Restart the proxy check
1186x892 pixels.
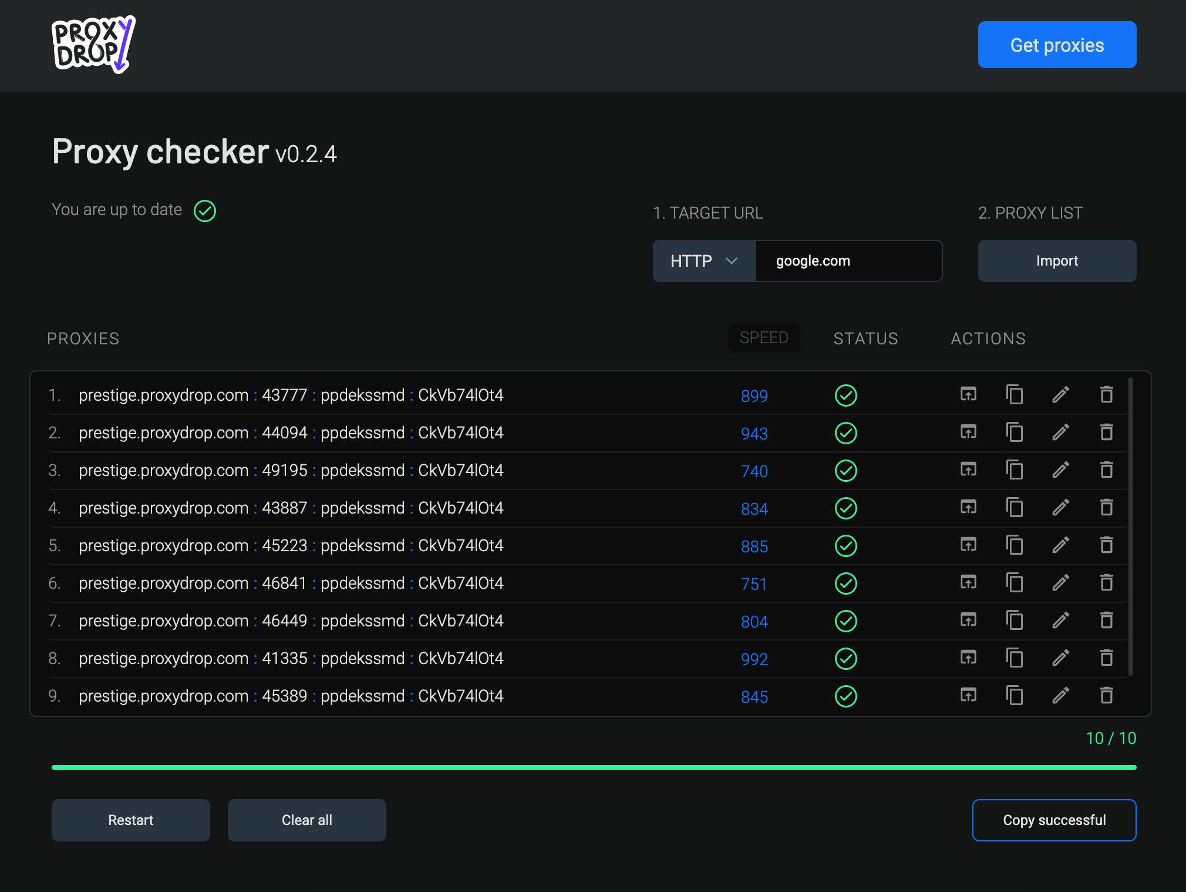tap(131, 820)
